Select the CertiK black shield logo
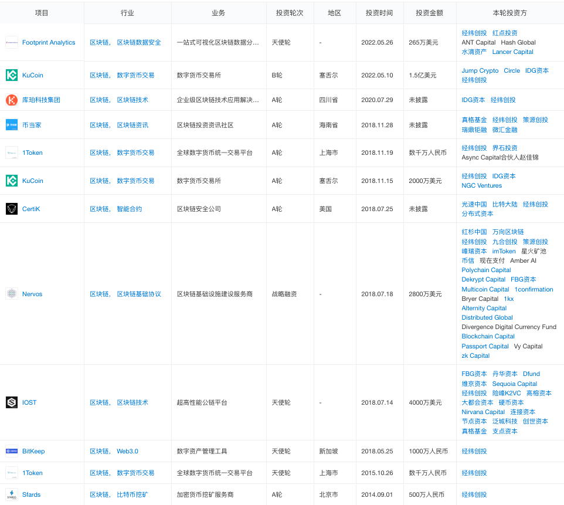 (x=12, y=209)
